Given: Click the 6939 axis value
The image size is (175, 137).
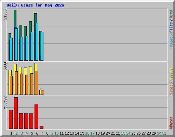Looking at the screenshot, I should [5, 66].
